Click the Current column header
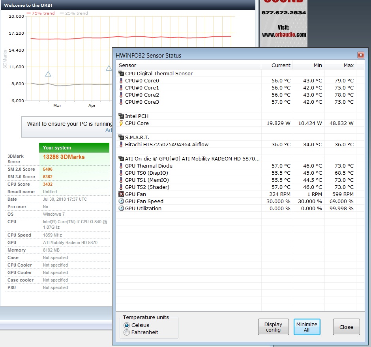This screenshot has height=347, width=371. [277, 65]
